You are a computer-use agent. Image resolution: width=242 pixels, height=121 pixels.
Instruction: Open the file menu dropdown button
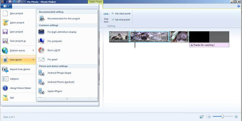tap(6, 6)
